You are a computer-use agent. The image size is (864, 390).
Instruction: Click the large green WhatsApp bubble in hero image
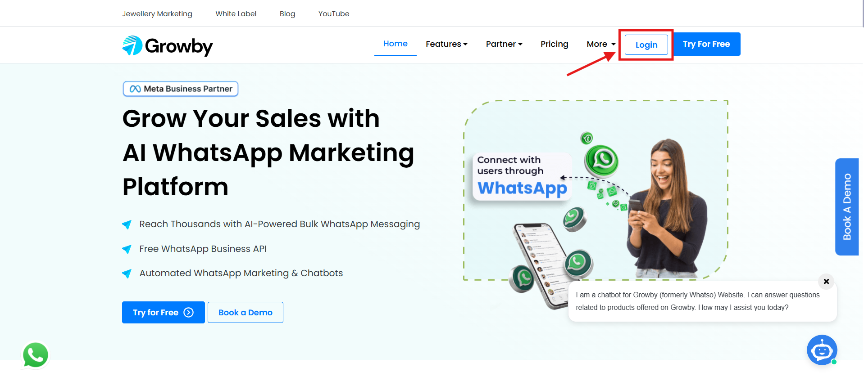[x=601, y=161]
